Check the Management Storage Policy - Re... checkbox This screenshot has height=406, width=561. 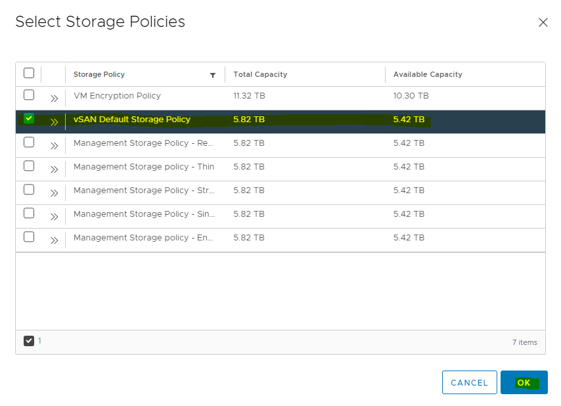click(29, 143)
